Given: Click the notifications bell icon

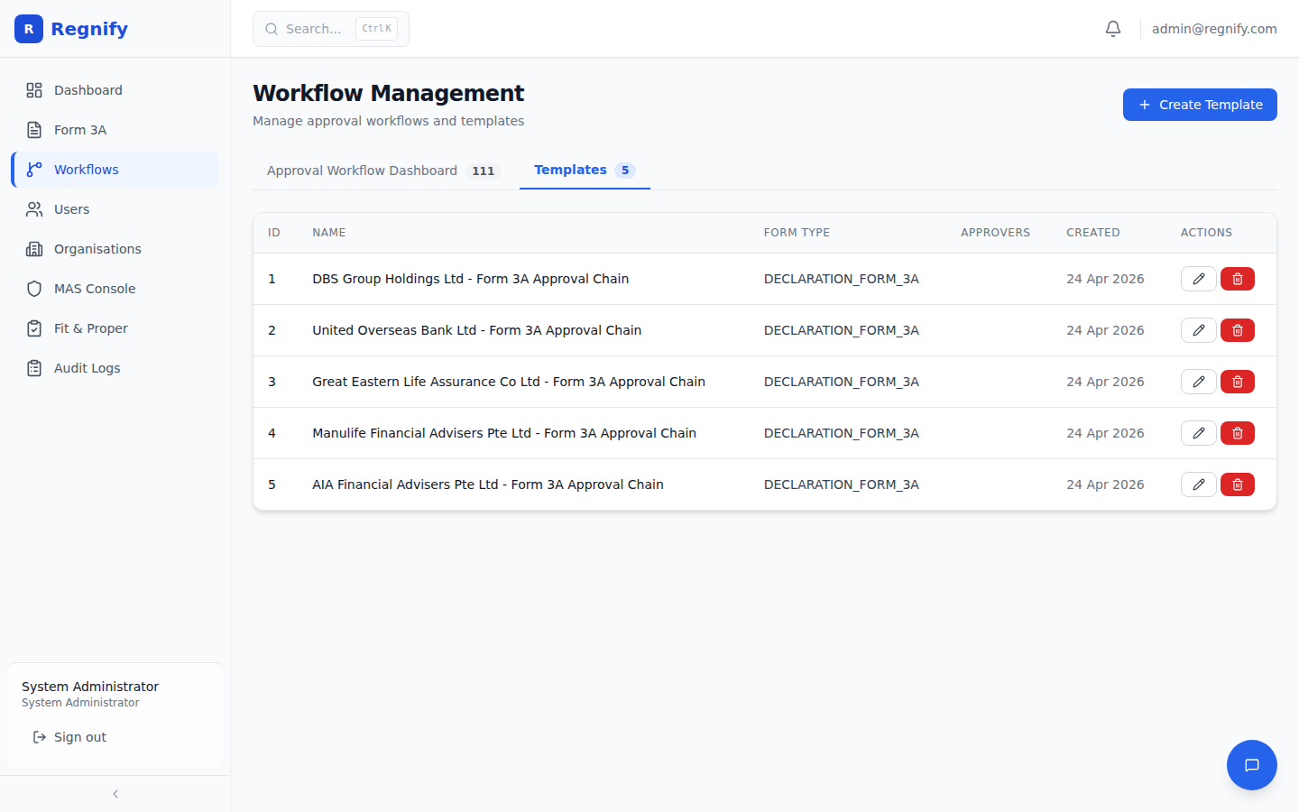Looking at the screenshot, I should 1113,29.
